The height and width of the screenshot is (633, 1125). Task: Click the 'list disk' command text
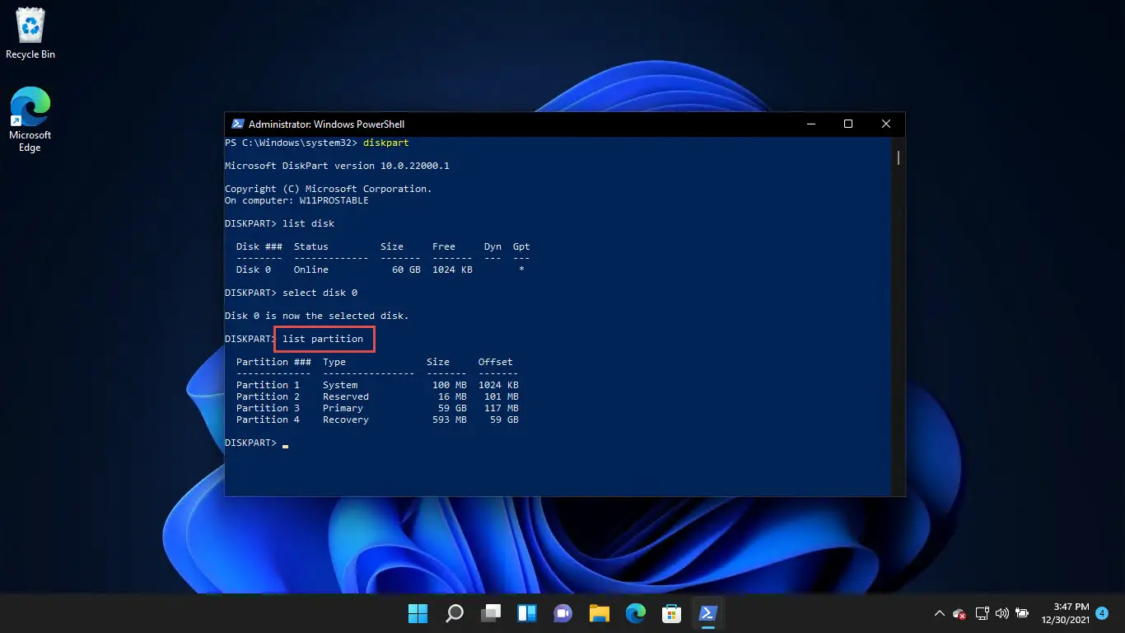coord(308,223)
